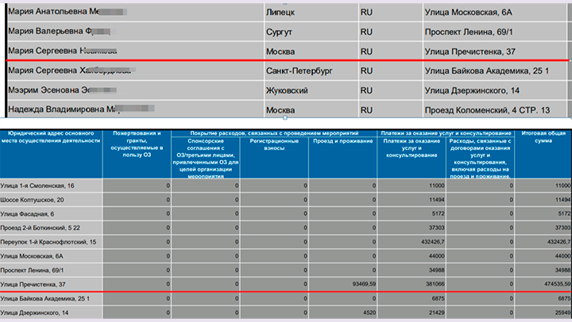572x322 pixels.
Task: Click 'RU' in the Жуковский row
Action: pos(366,90)
